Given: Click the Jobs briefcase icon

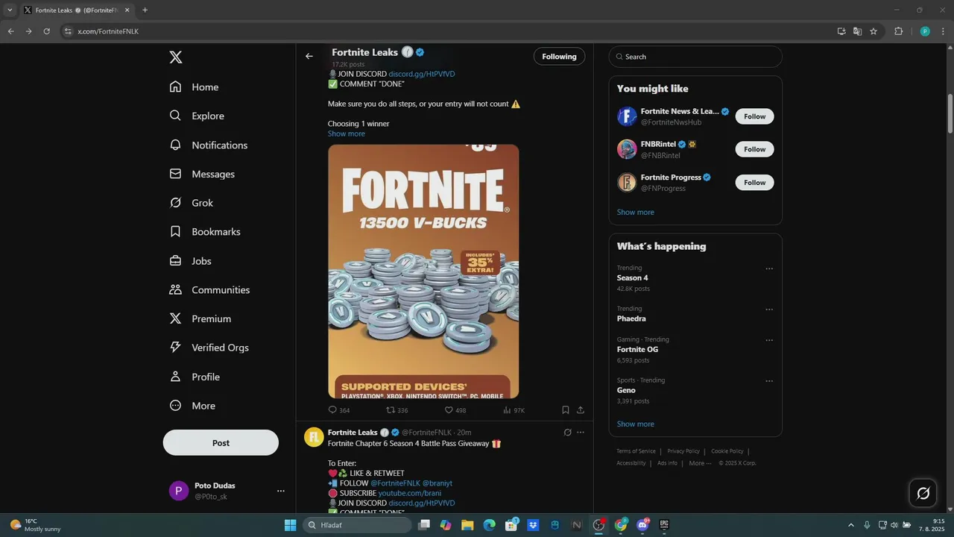Looking at the screenshot, I should (x=175, y=261).
